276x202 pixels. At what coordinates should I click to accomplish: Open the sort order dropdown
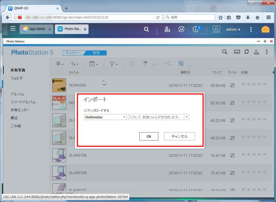click(x=75, y=64)
